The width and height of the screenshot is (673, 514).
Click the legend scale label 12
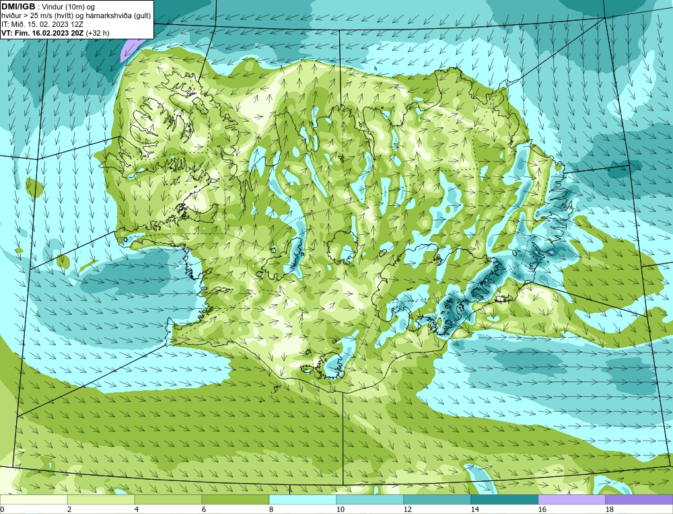point(408,510)
